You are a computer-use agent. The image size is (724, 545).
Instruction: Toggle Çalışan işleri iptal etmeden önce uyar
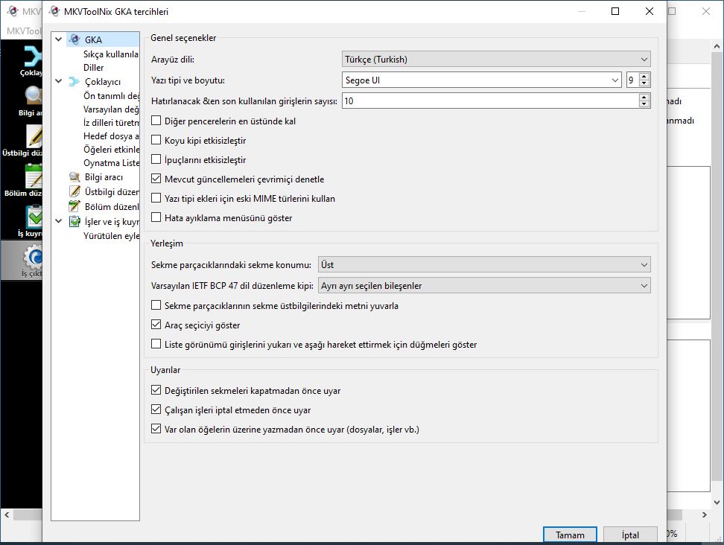tap(156, 409)
